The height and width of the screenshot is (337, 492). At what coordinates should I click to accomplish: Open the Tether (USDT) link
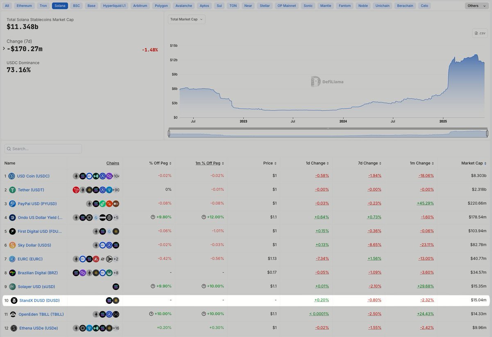31,190
